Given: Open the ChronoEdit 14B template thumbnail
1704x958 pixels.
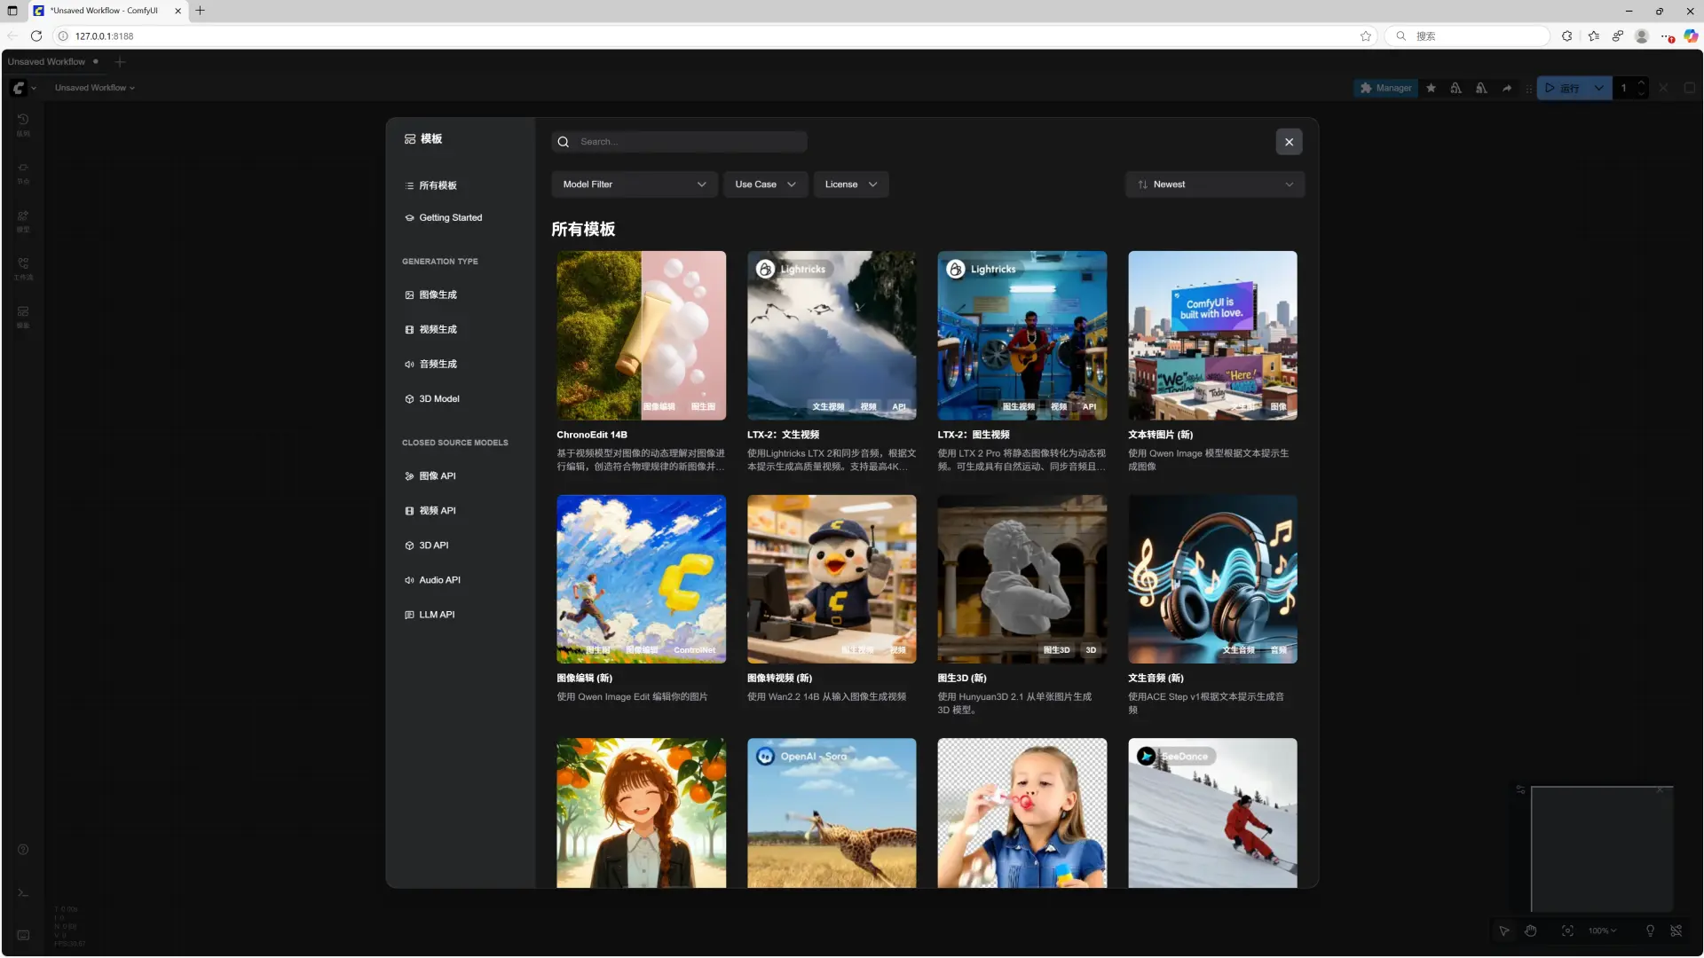Looking at the screenshot, I should pyautogui.click(x=641, y=335).
